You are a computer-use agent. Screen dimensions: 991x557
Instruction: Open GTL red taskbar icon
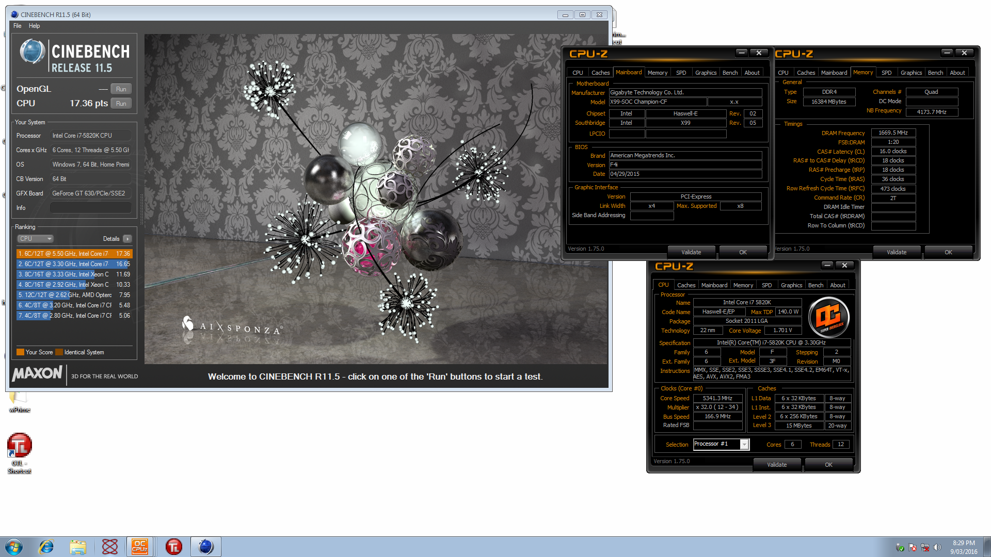point(174,547)
